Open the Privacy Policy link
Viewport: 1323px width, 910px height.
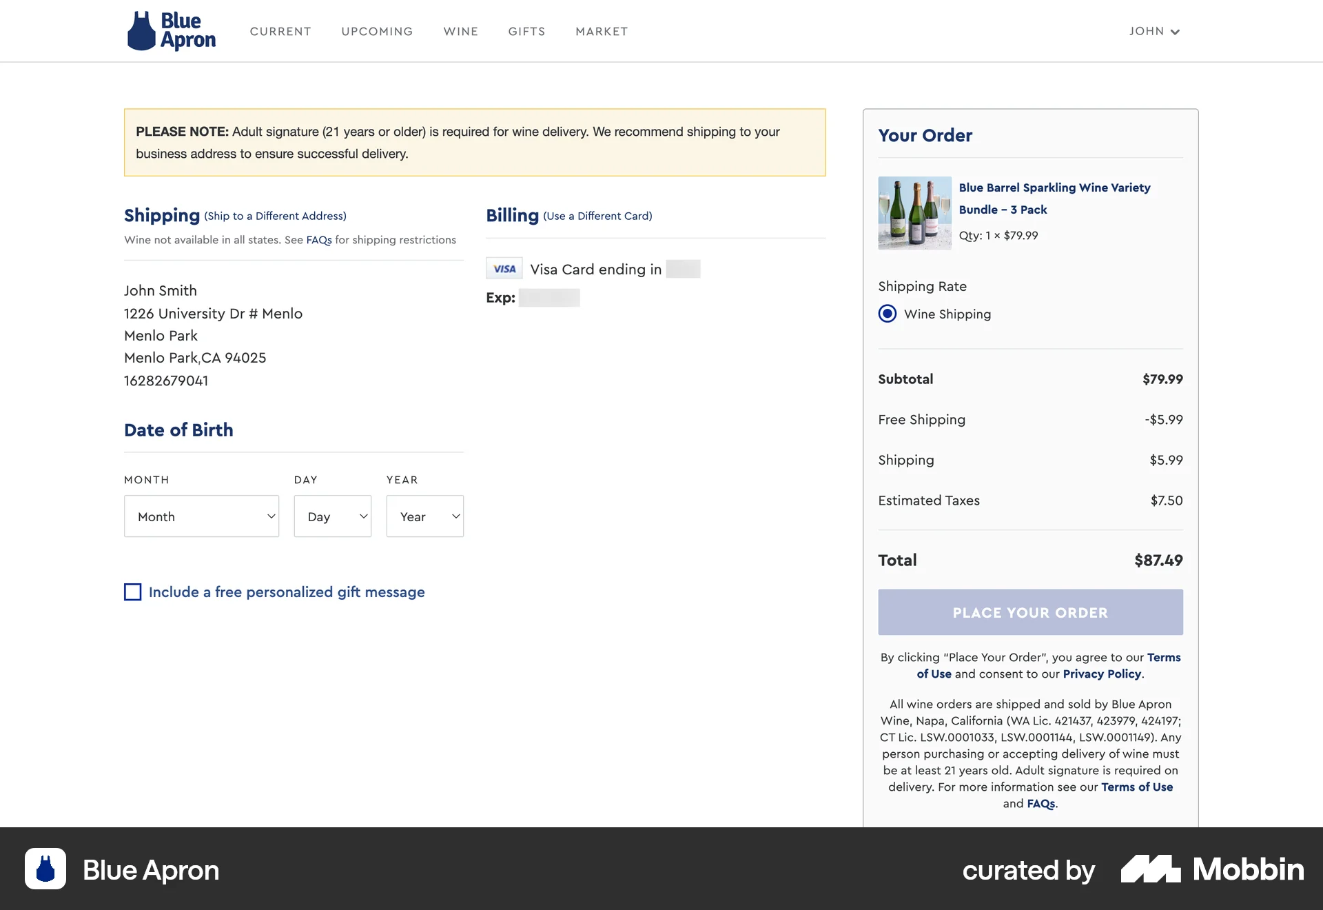(x=1101, y=674)
